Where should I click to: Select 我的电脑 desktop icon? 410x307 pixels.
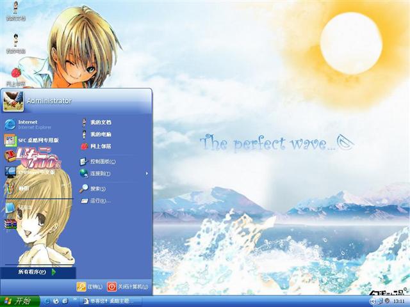click(x=15, y=43)
